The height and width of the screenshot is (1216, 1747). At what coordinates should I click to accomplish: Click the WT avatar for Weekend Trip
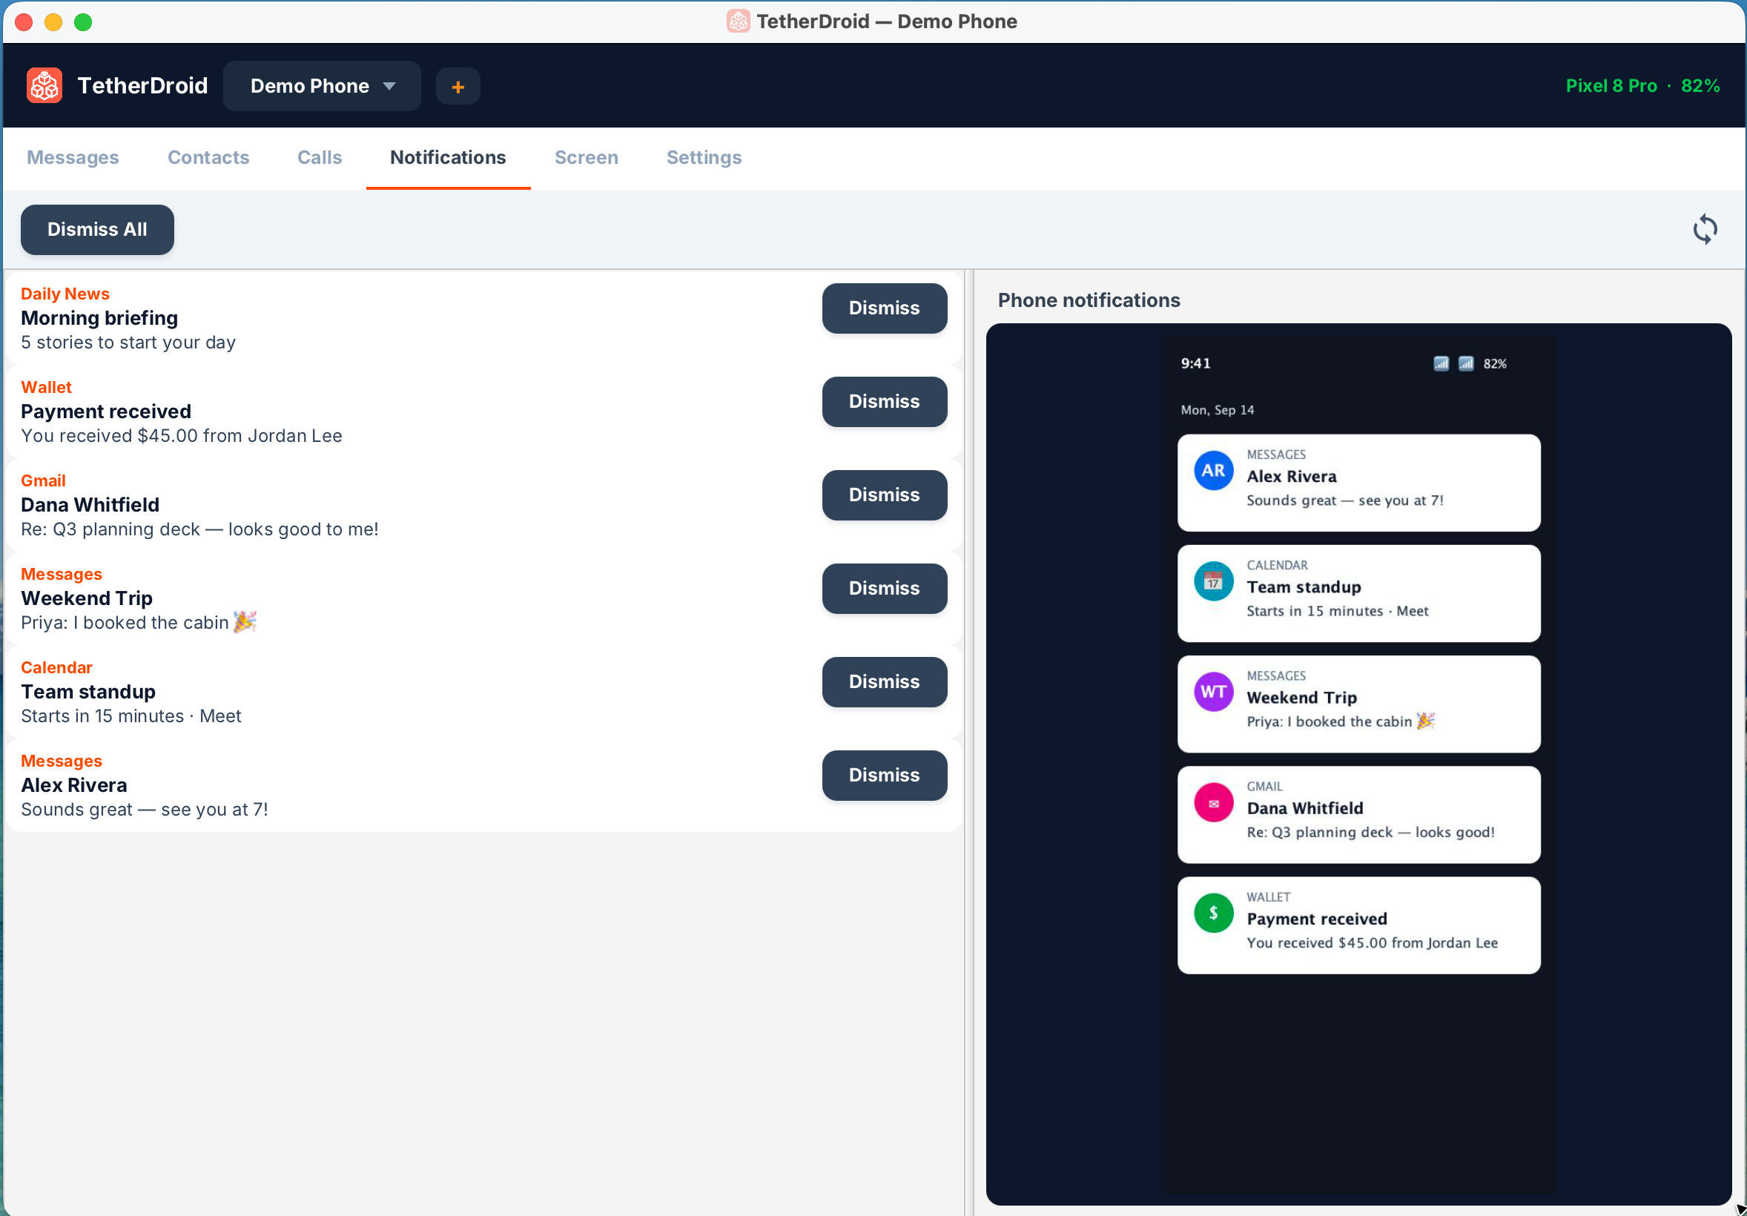point(1213,692)
